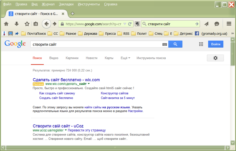Follow 'найти сайты на русском языке' link

pyautogui.click(x=107, y=107)
